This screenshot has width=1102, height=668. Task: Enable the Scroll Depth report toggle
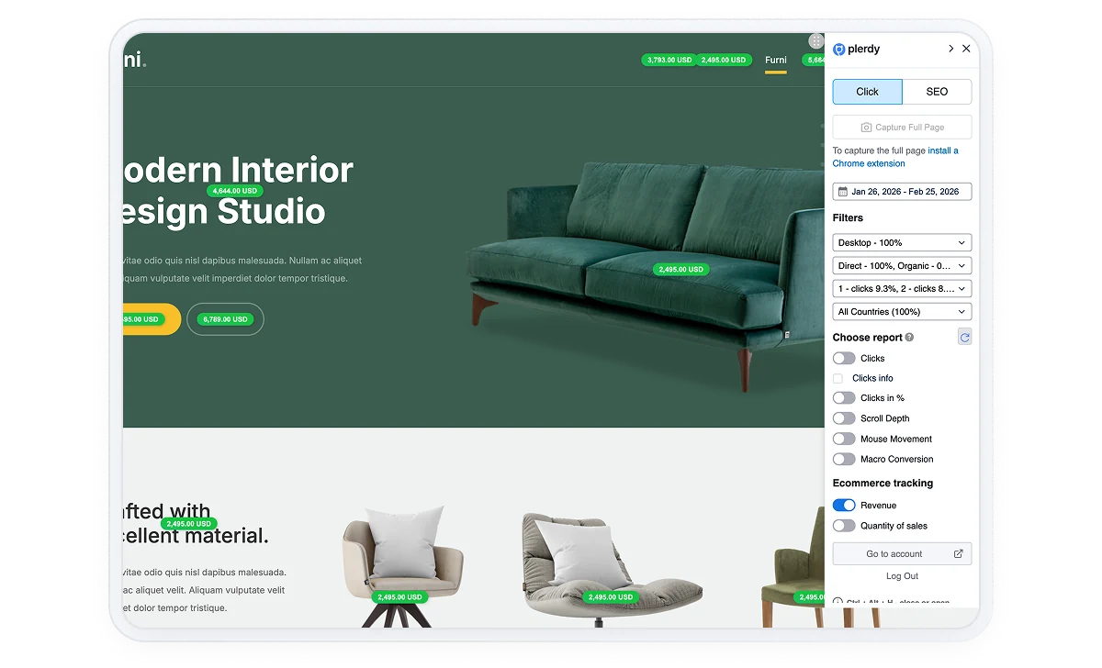coord(844,418)
